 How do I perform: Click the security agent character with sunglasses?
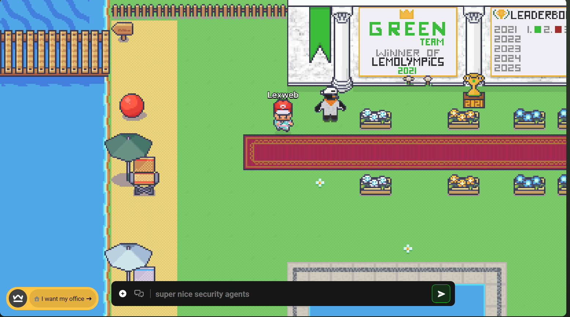330,104
